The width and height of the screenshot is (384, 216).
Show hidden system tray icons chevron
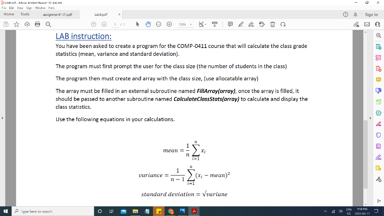[x=325, y=211]
